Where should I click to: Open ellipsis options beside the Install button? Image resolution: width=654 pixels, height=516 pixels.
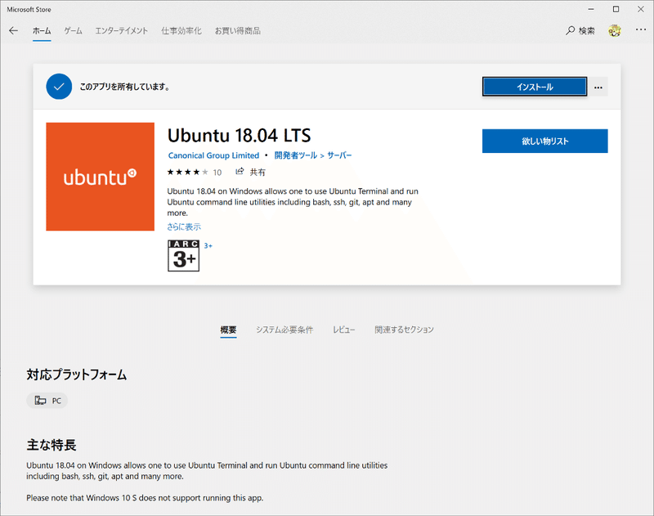pos(598,87)
